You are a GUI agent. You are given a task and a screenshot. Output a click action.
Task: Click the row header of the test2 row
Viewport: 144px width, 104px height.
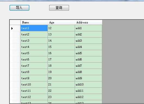[15, 34]
